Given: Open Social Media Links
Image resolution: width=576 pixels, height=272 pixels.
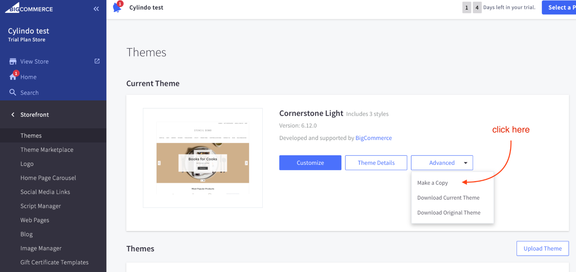Looking at the screenshot, I should (45, 192).
